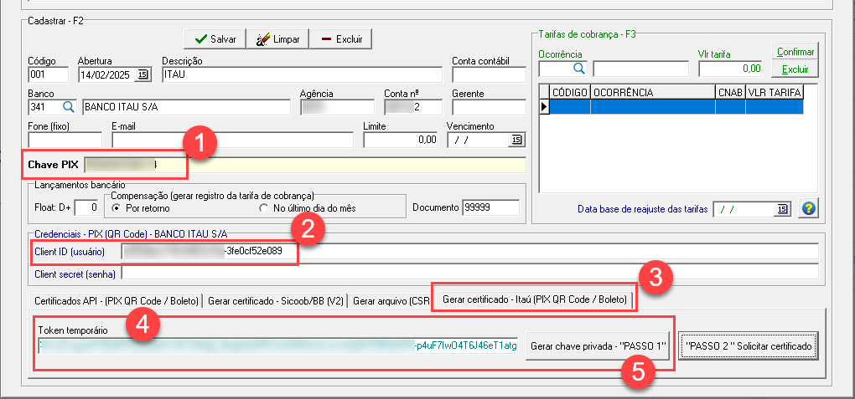Clear the form with the Limpar button
This screenshot has height=399, width=855.
pos(277,39)
